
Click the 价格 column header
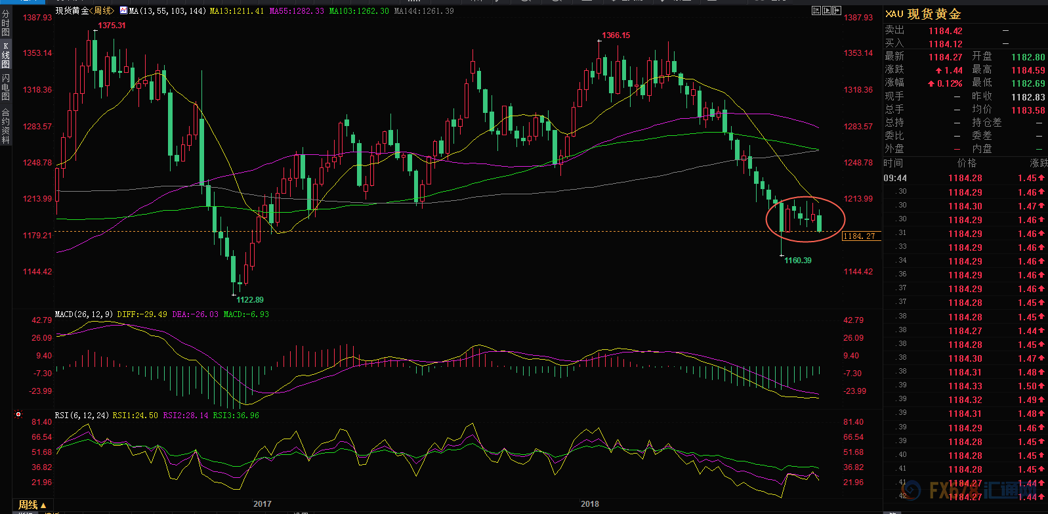click(967, 163)
